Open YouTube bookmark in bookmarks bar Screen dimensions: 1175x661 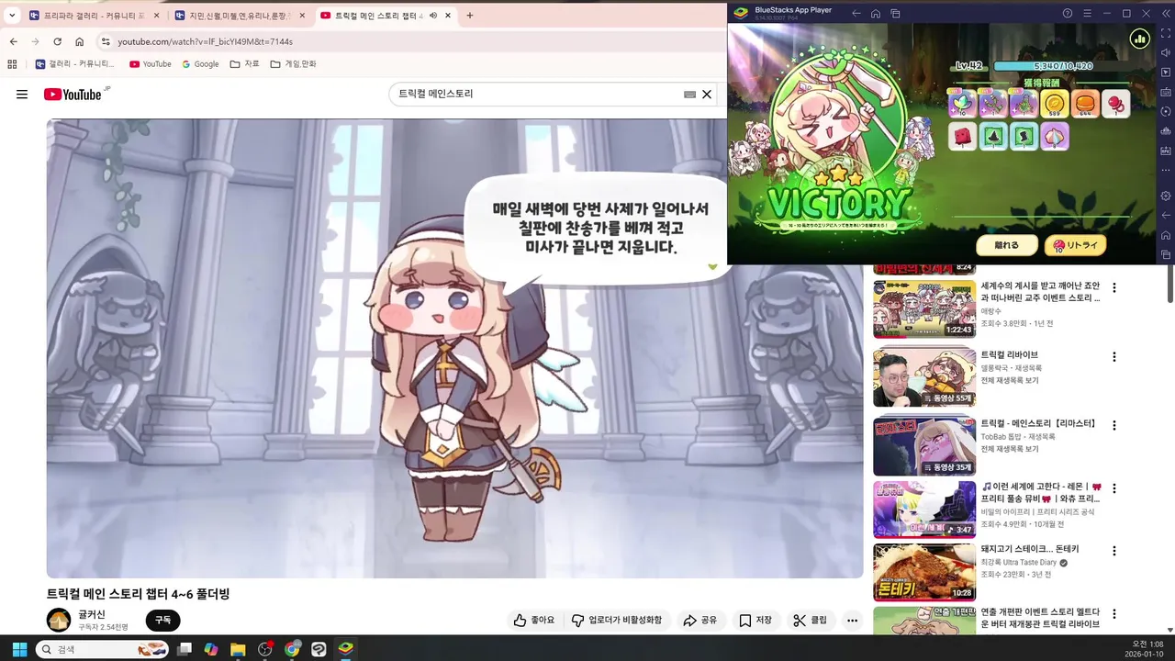(x=151, y=64)
